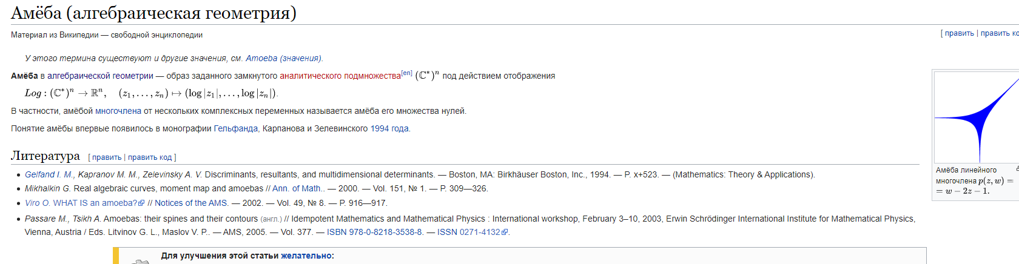Open the Amoeba (значения) disambiguation link
Screen dimensions: 1019x264
click(x=283, y=58)
